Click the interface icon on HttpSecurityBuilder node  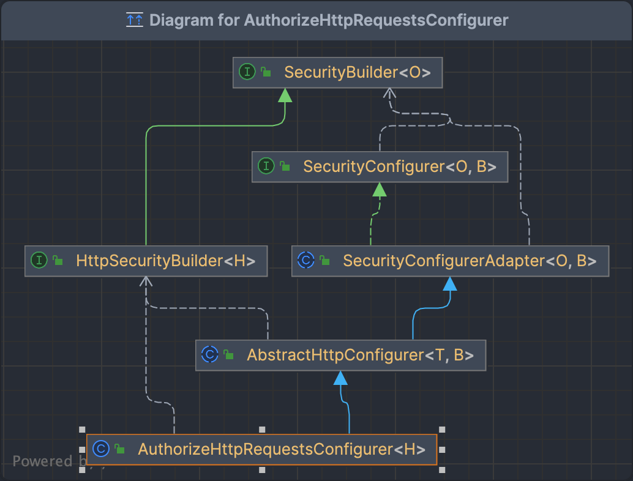pos(39,261)
